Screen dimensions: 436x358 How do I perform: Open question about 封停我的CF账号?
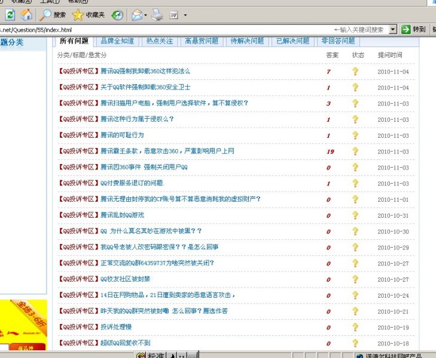(x=180, y=199)
